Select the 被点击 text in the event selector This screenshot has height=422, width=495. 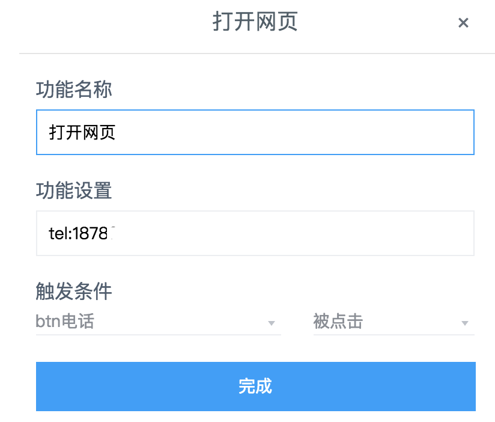pos(338,322)
